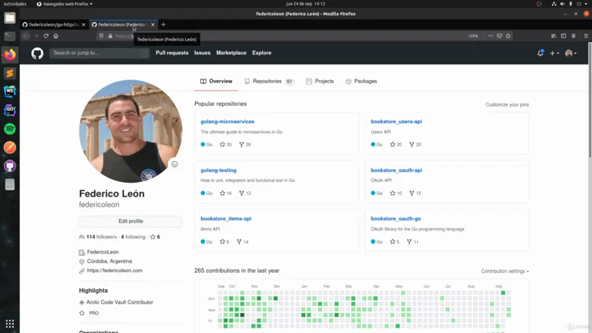Close the federicoleon profile tab

pyautogui.click(x=153, y=25)
